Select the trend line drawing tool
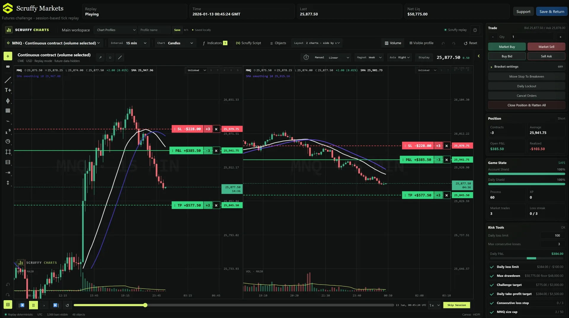569x318 pixels. pyautogui.click(x=8, y=80)
